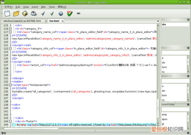Click the blue check well-formedness icon
This screenshot has width=191, height=135.
[x=43, y=13]
